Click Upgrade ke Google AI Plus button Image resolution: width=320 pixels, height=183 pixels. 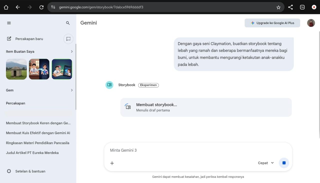(x=272, y=23)
